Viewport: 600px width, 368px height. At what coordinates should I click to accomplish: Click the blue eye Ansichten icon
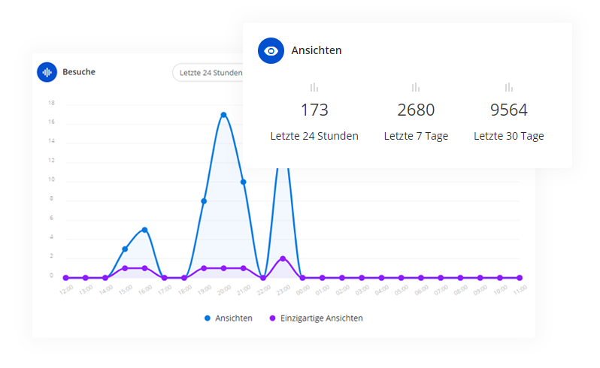271,50
